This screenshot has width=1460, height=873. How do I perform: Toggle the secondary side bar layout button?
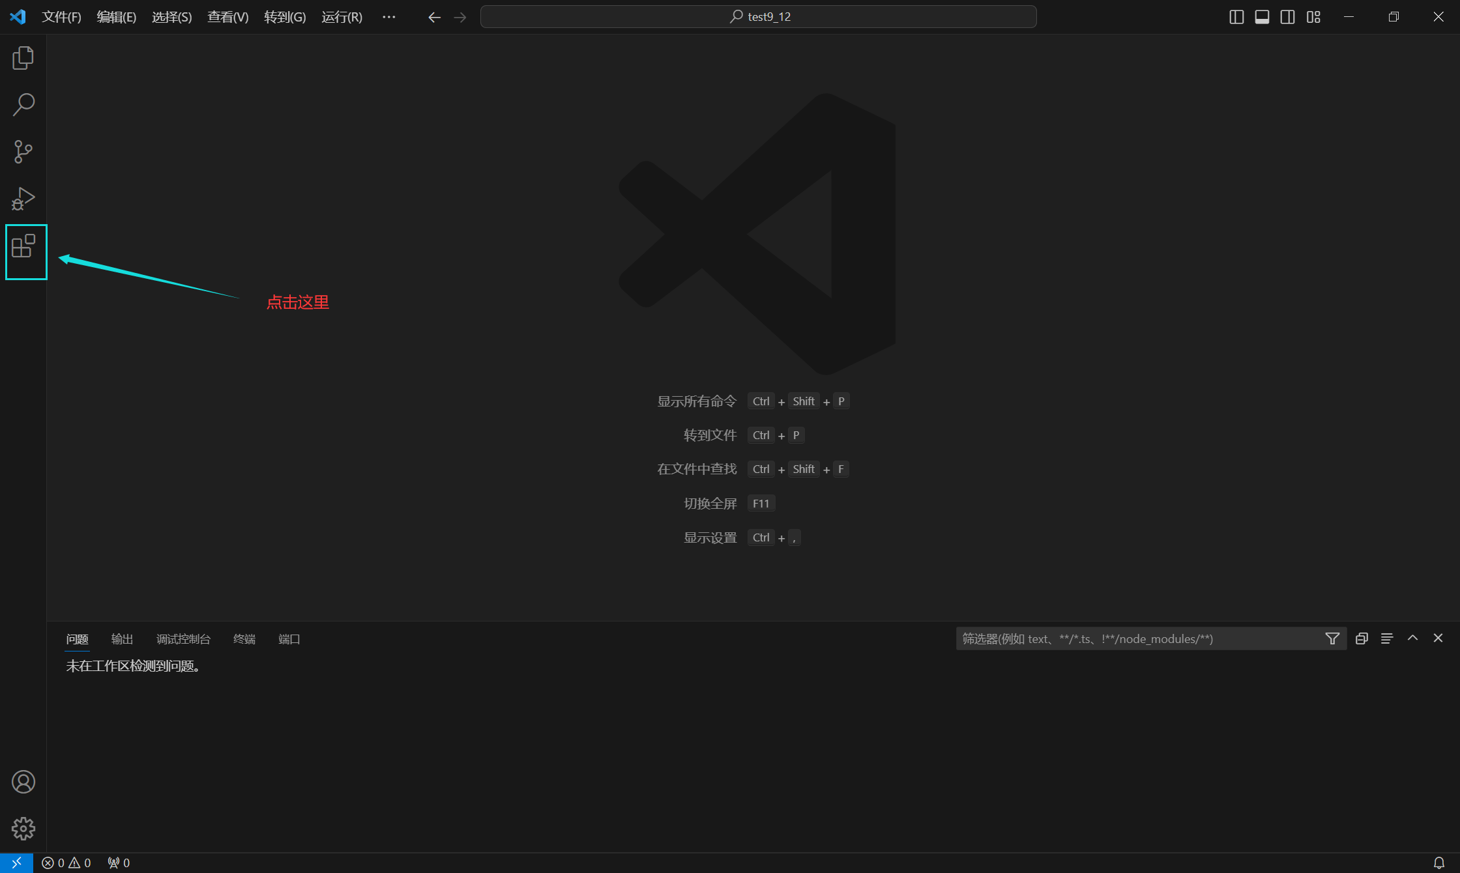[1287, 17]
